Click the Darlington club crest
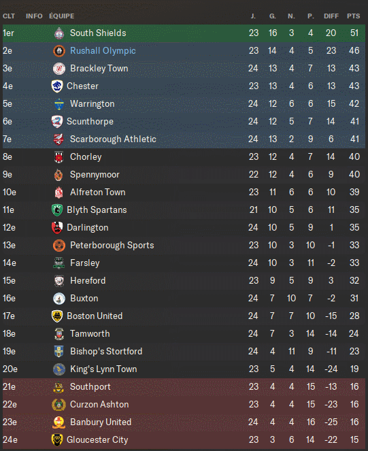 tap(57, 228)
